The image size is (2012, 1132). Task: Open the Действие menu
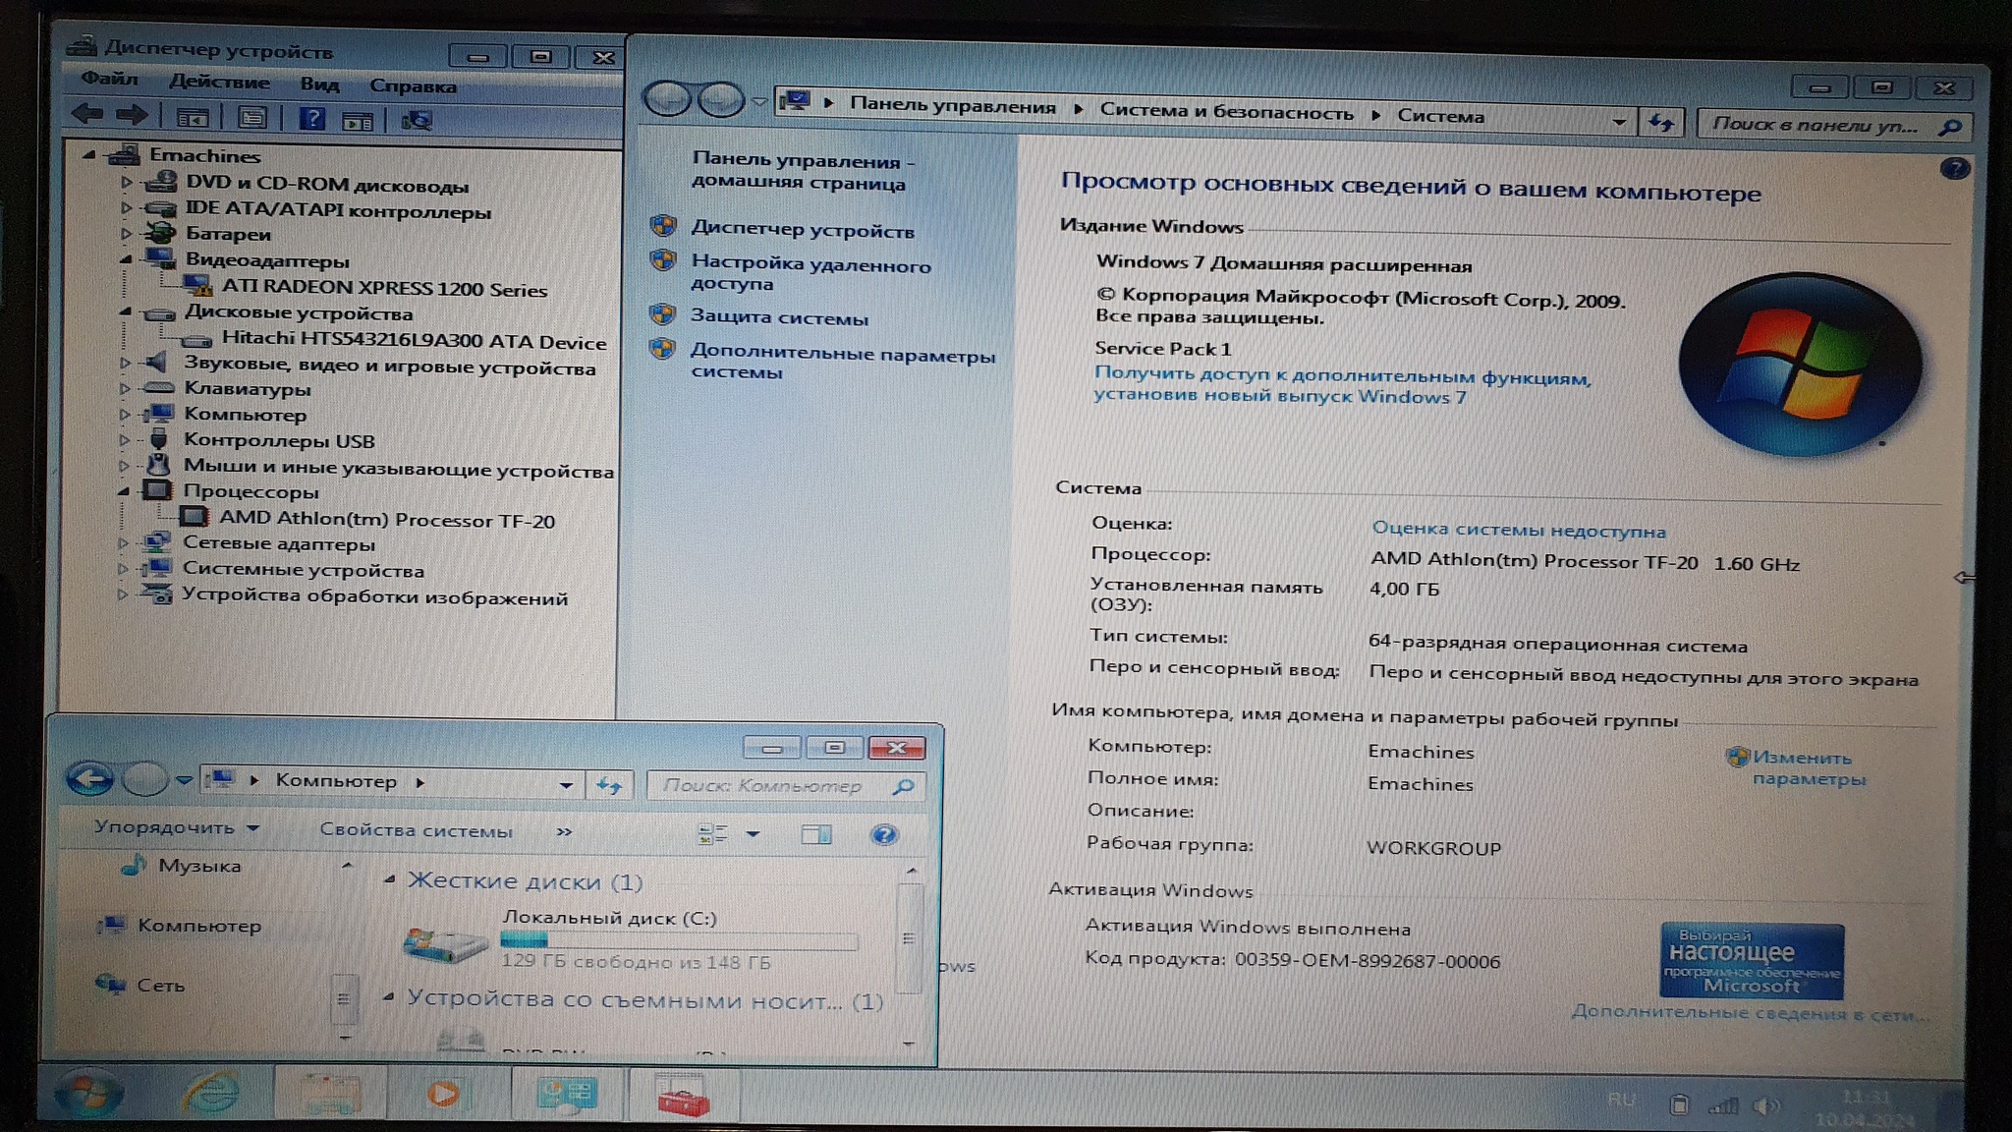pyautogui.click(x=219, y=83)
